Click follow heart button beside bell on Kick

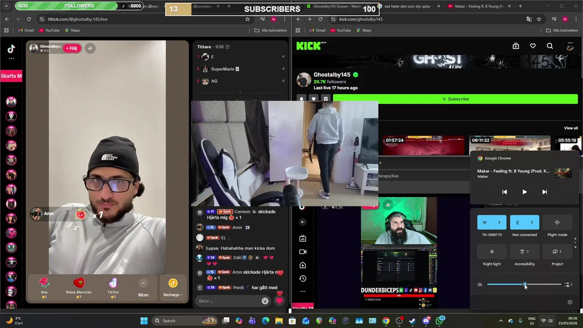[313, 99]
